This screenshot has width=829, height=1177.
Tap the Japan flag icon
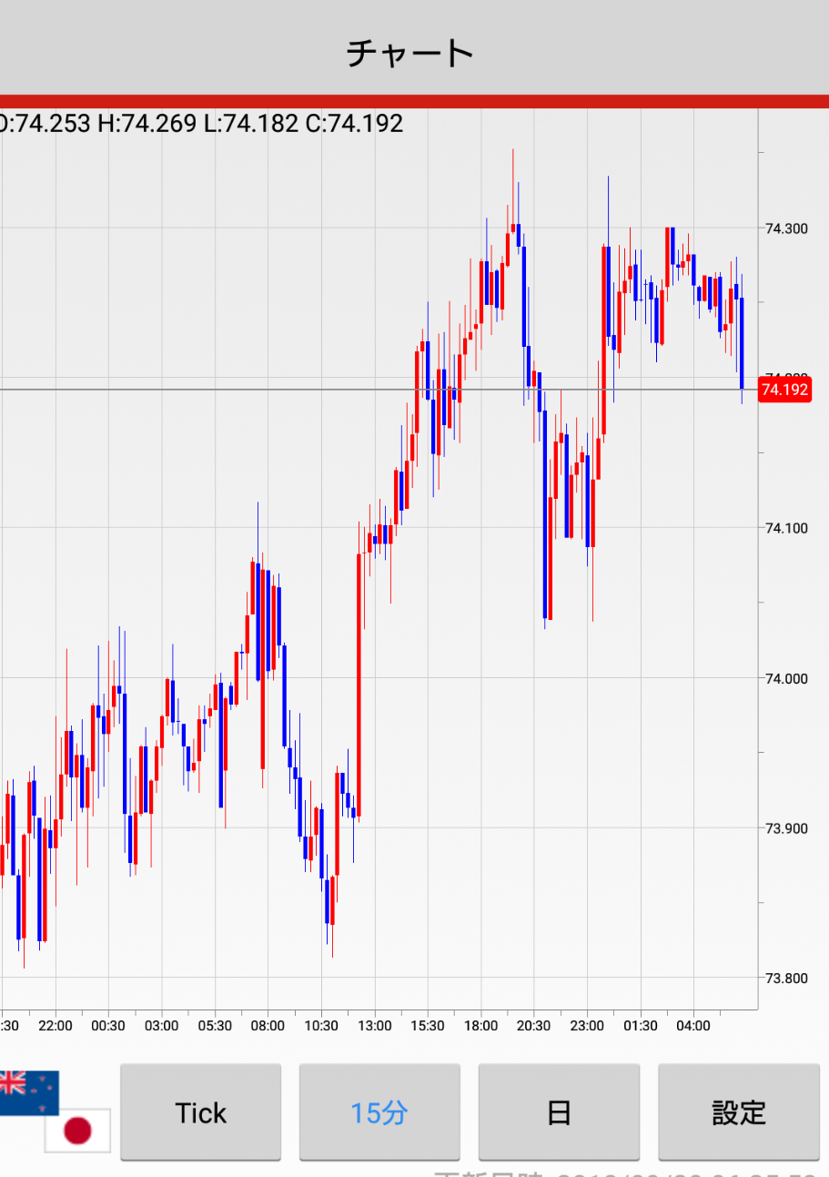[x=78, y=1131]
